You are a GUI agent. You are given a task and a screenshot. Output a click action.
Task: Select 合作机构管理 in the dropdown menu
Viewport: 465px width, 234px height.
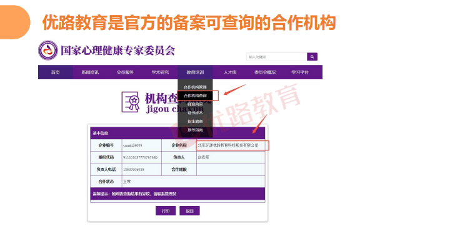point(195,87)
